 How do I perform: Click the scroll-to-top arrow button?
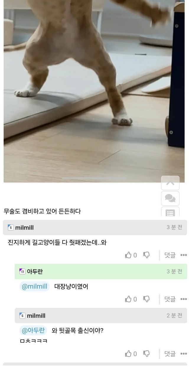click(170, 183)
